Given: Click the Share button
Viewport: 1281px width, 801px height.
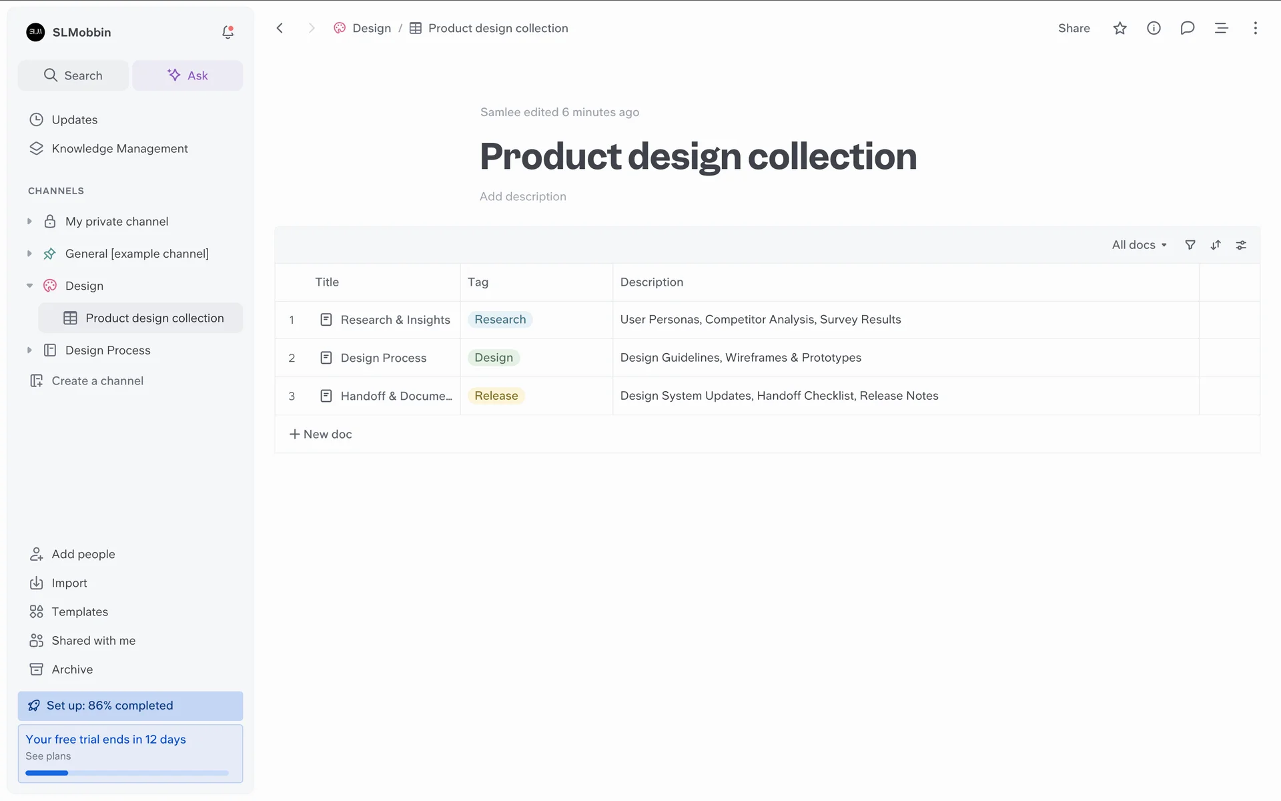Looking at the screenshot, I should 1074,28.
